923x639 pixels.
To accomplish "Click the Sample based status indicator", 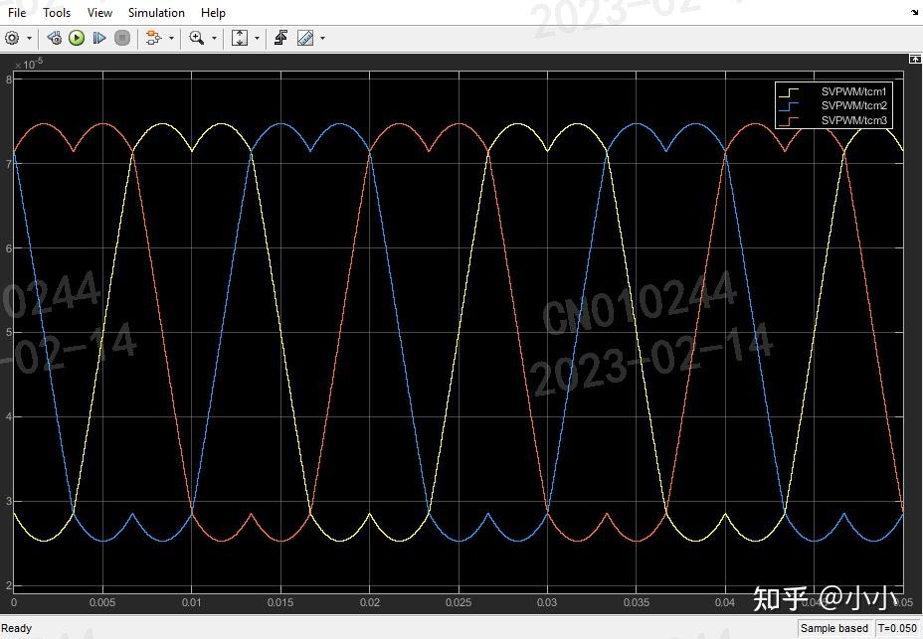I will pos(835,628).
